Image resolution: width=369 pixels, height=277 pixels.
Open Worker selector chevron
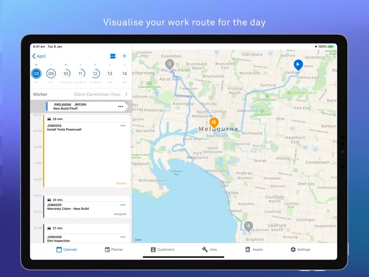point(126,94)
